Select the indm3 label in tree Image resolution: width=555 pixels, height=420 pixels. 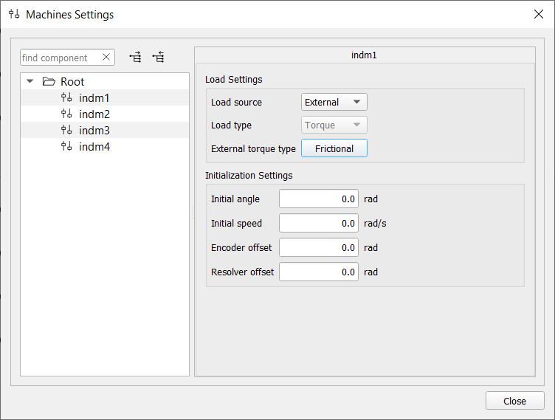94,131
